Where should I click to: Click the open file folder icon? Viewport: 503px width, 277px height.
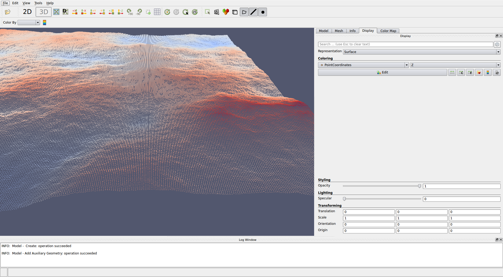[x=8, y=12]
